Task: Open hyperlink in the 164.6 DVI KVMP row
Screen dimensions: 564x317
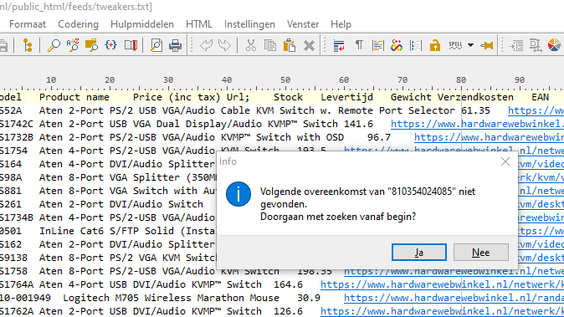Action: click(x=442, y=284)
